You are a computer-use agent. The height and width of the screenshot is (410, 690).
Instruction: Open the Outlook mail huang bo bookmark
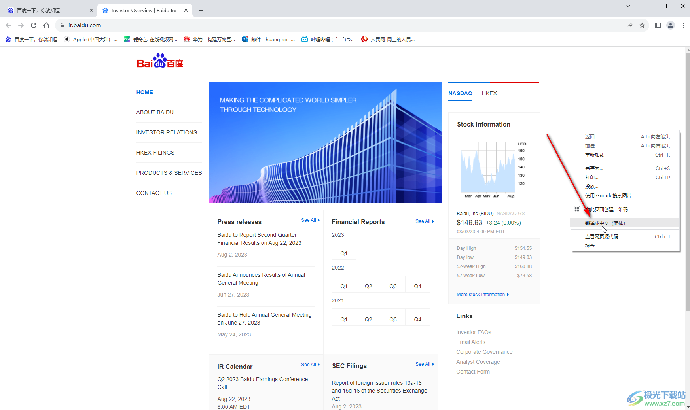[x=269, y=39]
